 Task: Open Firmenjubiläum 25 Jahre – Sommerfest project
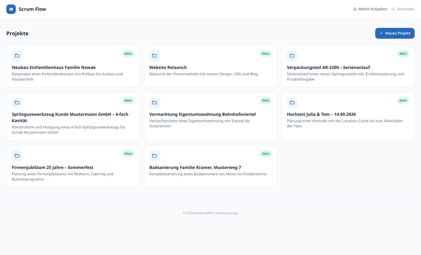pos(53,167)
